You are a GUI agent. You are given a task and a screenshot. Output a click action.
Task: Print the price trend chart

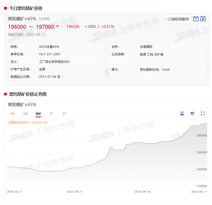pos(192,113)
